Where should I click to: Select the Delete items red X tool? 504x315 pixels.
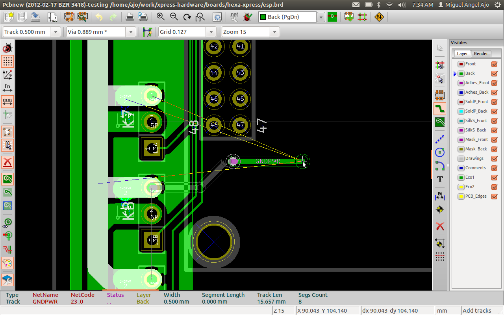[440, 226]
